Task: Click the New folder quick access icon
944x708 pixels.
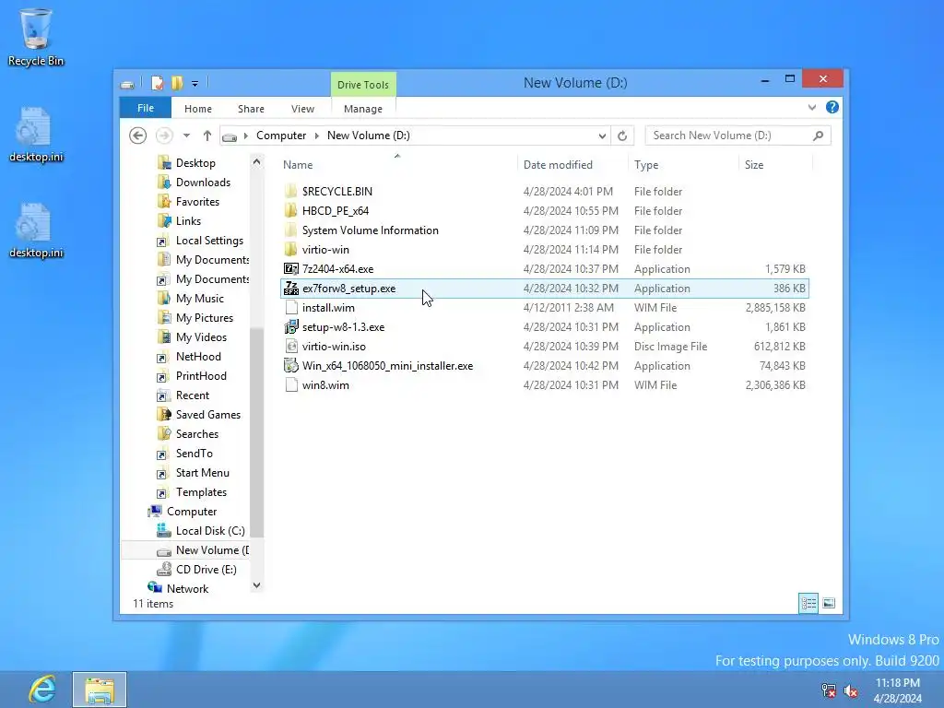Action: click(177, 83)
